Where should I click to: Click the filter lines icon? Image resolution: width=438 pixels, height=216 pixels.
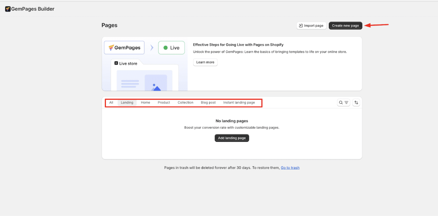(346, 103)
